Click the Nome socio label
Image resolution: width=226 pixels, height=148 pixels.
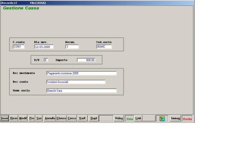point(21,91)
